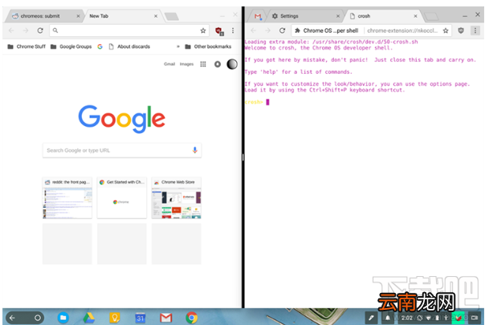
Task: Click the Images link on the new tab page
Action: pyautogui.click(x=186, y=64)
